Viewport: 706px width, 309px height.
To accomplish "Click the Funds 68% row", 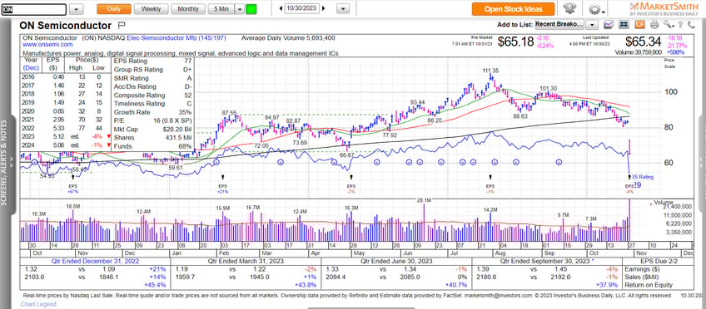I will point(152,146).
